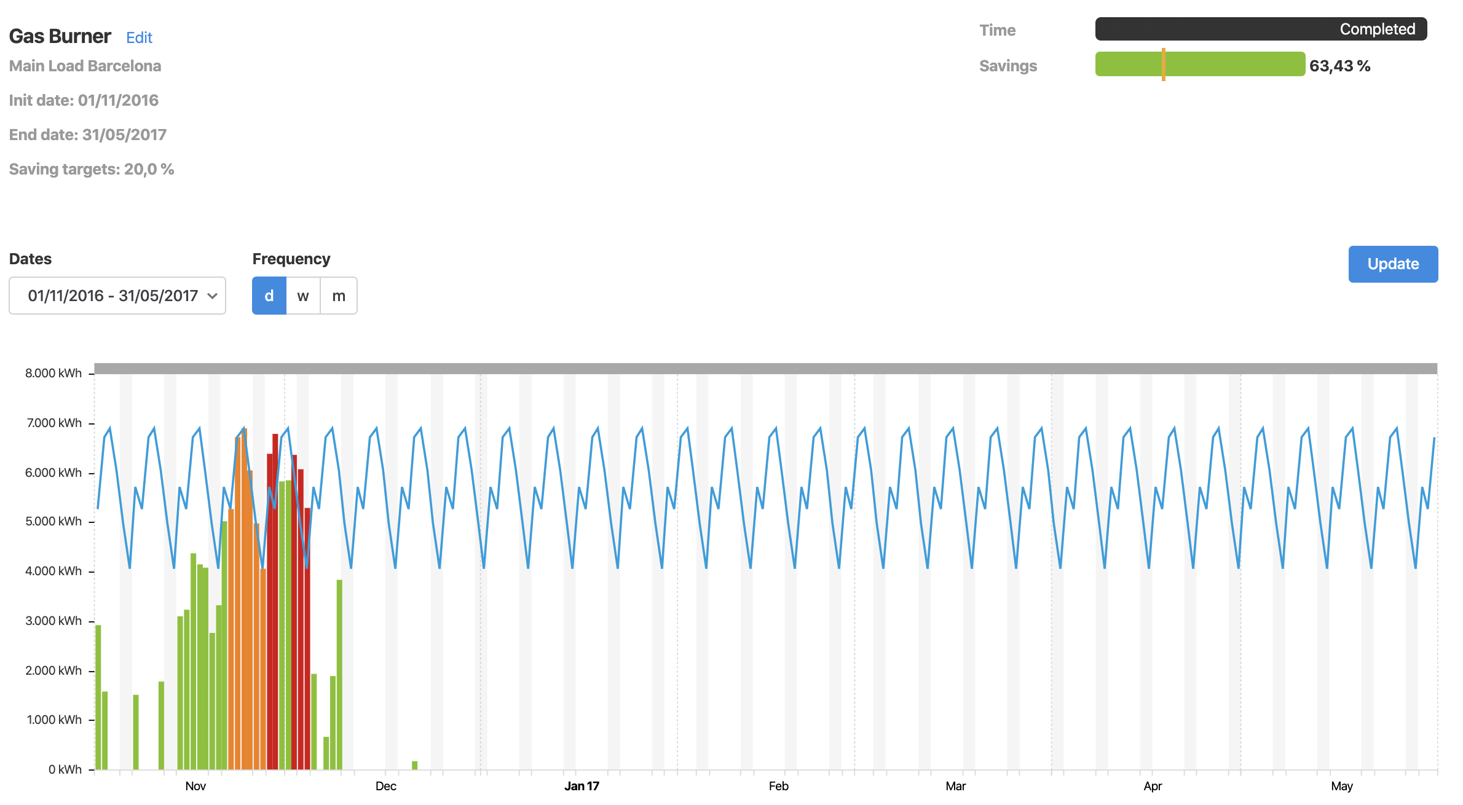Click the dark Completed time bar
Screen dimensions: 1463x805
coord(1260,29)
